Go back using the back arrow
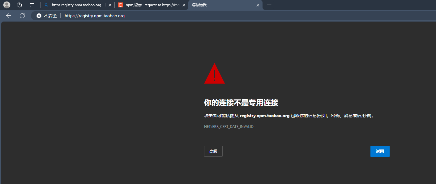 (8, 15)
